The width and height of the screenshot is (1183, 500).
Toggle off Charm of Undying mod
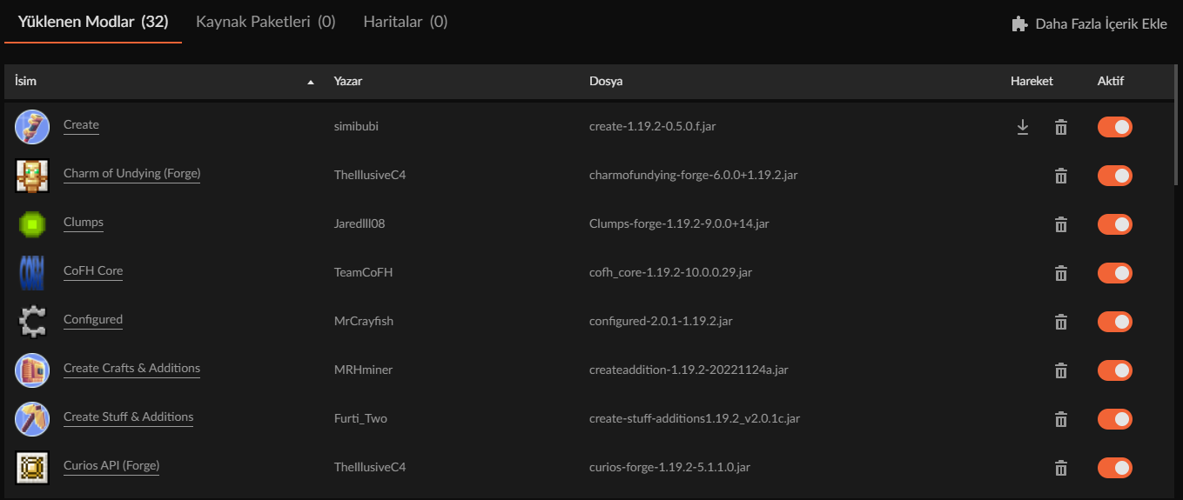tap(1115, 176)
